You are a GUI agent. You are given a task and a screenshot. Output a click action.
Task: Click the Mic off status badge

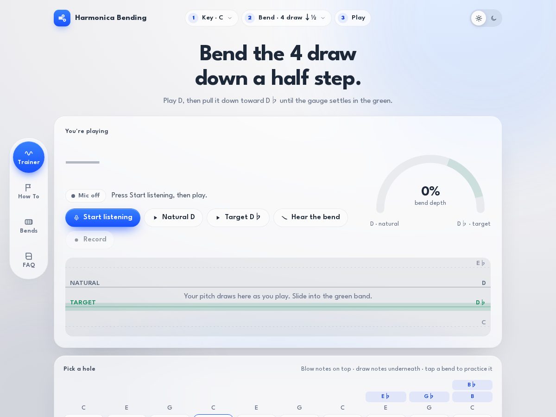[x=86, y=196]
